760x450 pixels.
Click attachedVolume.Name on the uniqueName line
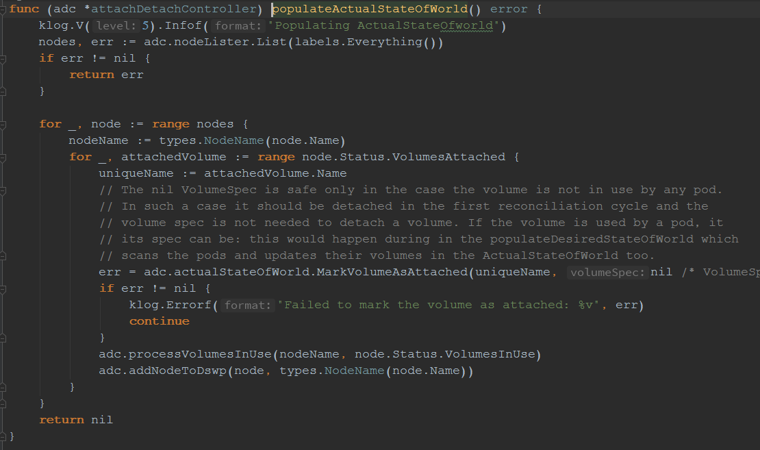[275, 173]
